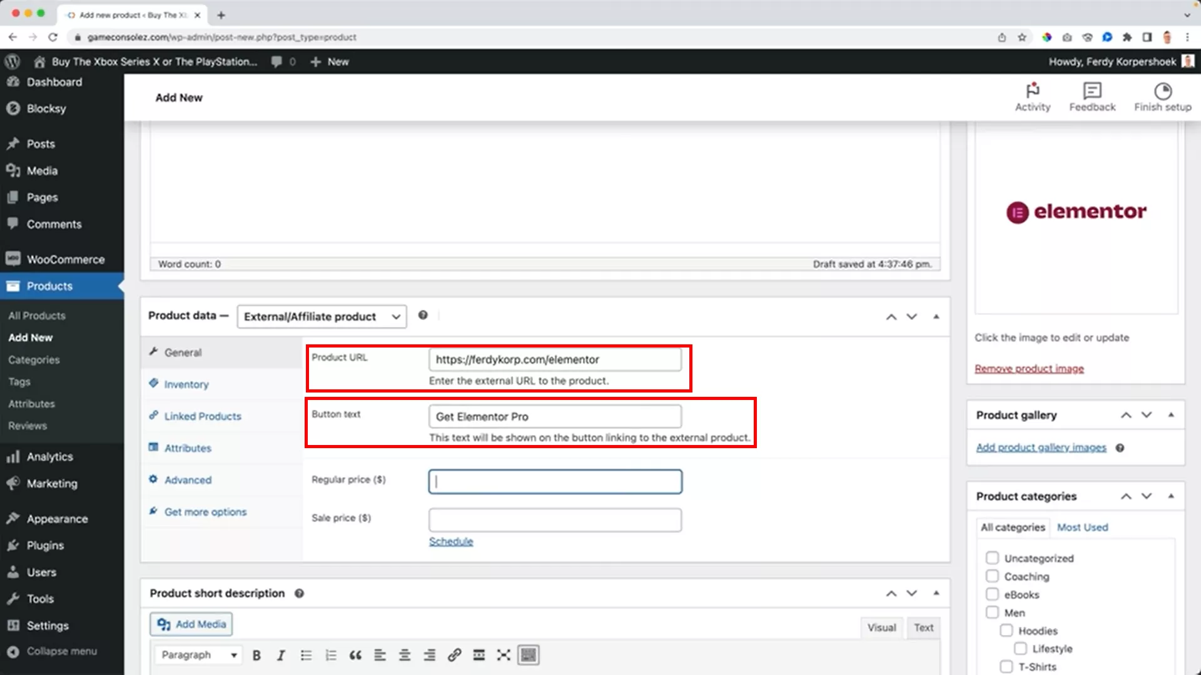Open the Paragraph format dropdown
The image size is (1201, 675).
click(198, 654)
